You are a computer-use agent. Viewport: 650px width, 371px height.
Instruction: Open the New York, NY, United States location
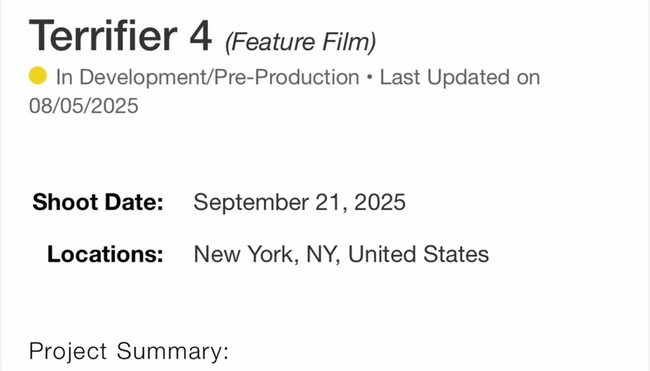click(341, 254)
